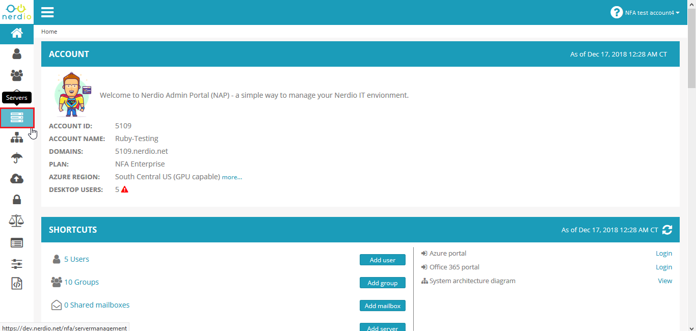The height and width of the screenshot is (331, 696).
Task: Click the plan value NFA Enterprise
Action: click(140, 164)
